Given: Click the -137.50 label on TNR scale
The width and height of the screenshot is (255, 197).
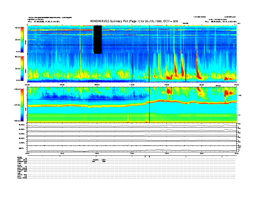Looking at the screenshot, I should (x=17, y=105).
